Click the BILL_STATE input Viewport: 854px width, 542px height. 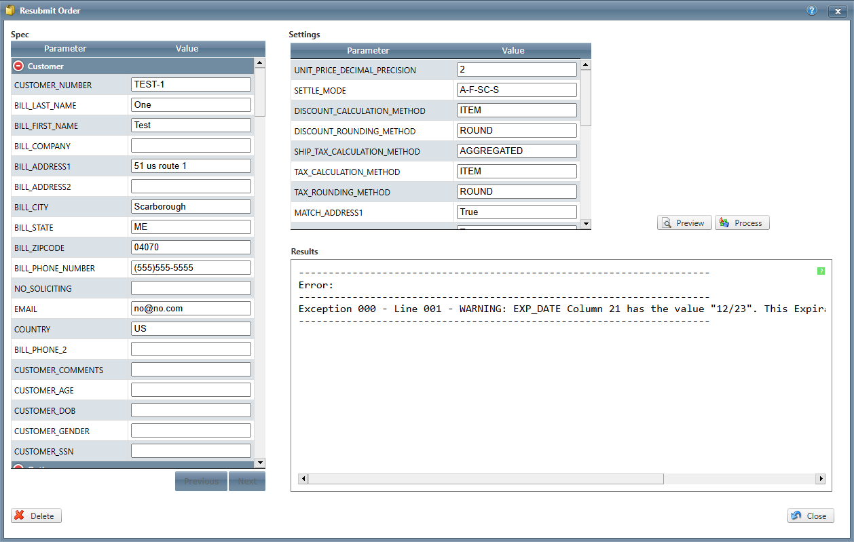[191, 227]
